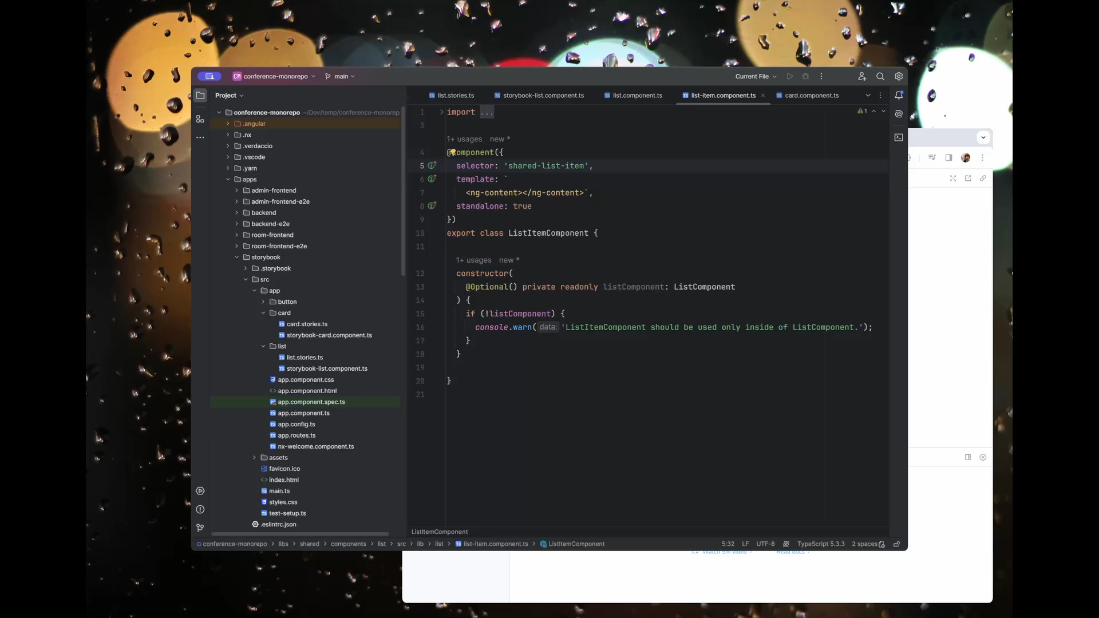Expand the admin-frontend folder

236,191
